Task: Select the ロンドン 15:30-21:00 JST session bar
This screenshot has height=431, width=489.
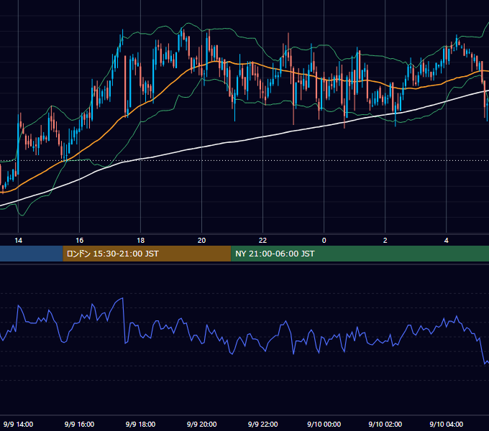Action: click(x=147, y=254)
